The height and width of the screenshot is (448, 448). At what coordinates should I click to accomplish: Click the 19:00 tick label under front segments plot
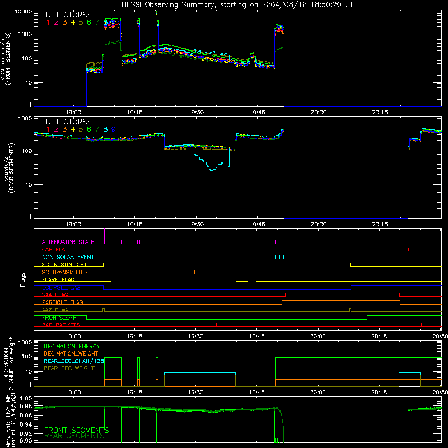click(73, 113)
